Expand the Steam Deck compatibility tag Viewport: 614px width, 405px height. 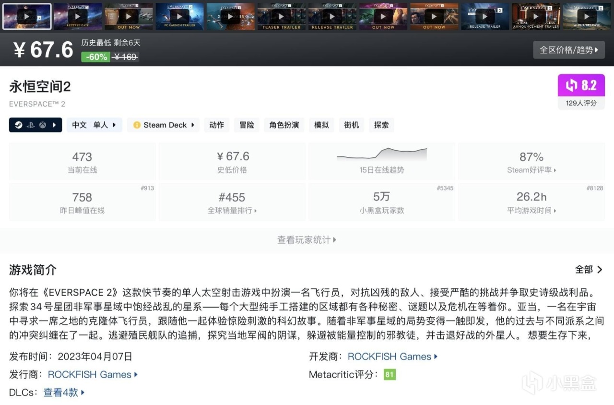[163, 125]
